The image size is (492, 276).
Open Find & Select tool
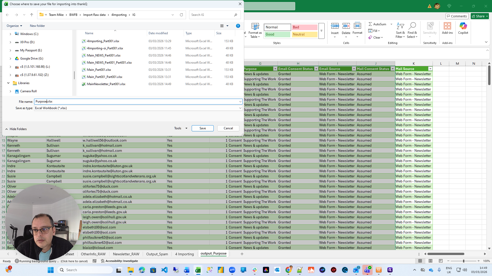point(412,30)
